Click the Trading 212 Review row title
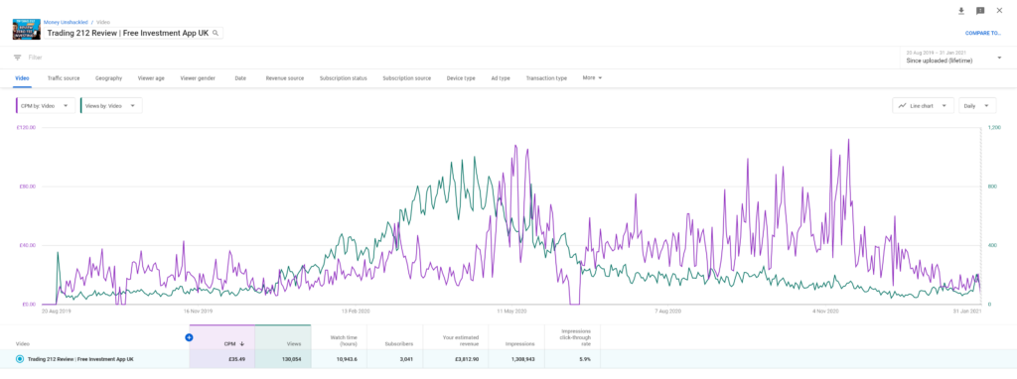This screenshot has height=379, width=1017. point(80,358)
